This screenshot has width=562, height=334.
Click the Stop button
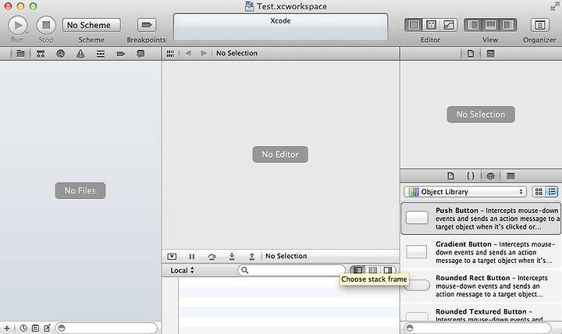point(46,25)
